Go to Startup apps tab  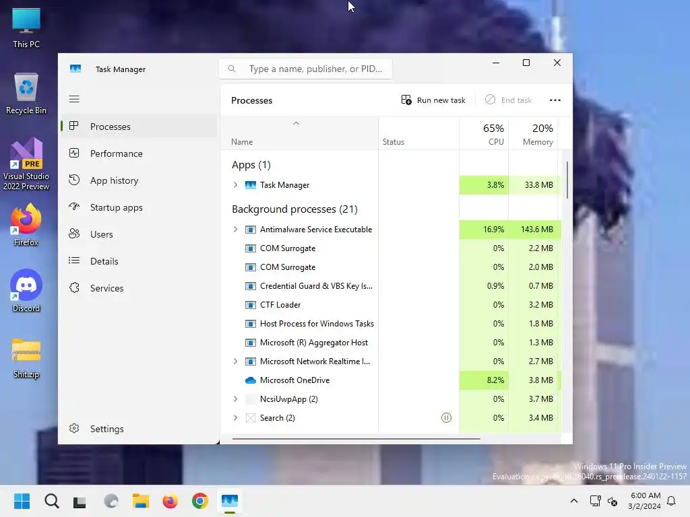coord(139,207)
